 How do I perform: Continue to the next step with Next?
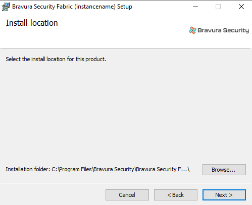pyautogui.click(x=224, y=195)
